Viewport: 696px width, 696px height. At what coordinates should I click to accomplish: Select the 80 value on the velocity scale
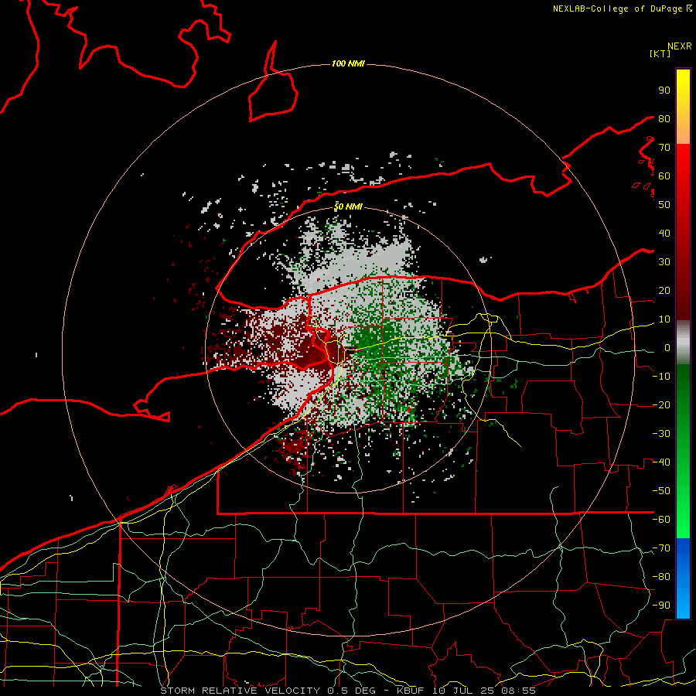click(x=664, y=119)
